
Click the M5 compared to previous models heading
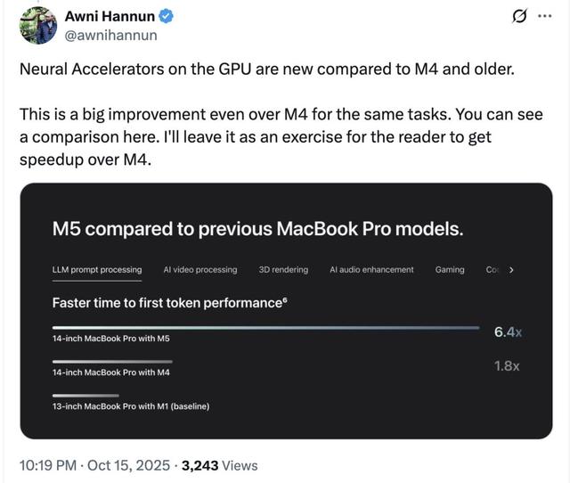pyautogui.click(x=257, y=228)
